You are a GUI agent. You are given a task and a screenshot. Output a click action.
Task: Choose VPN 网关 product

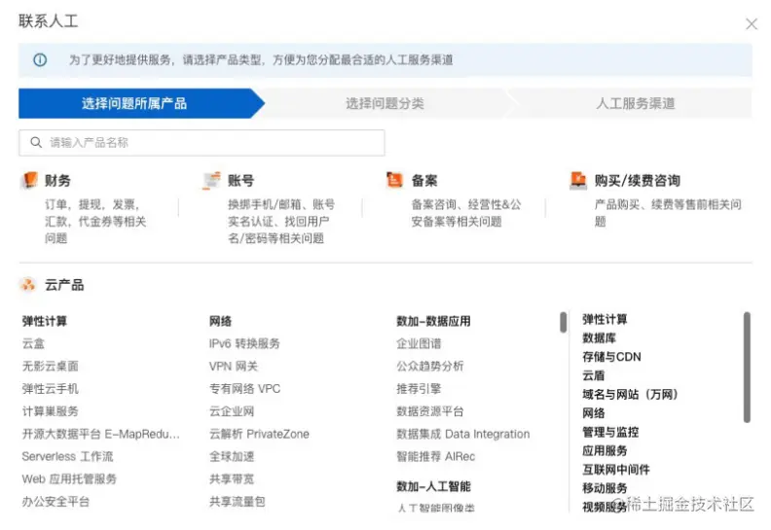234,366
